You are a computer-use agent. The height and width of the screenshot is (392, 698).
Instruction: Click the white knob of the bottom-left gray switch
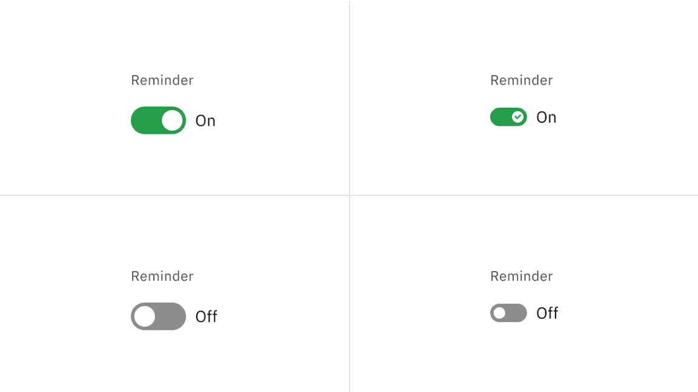tap(145, 316)
